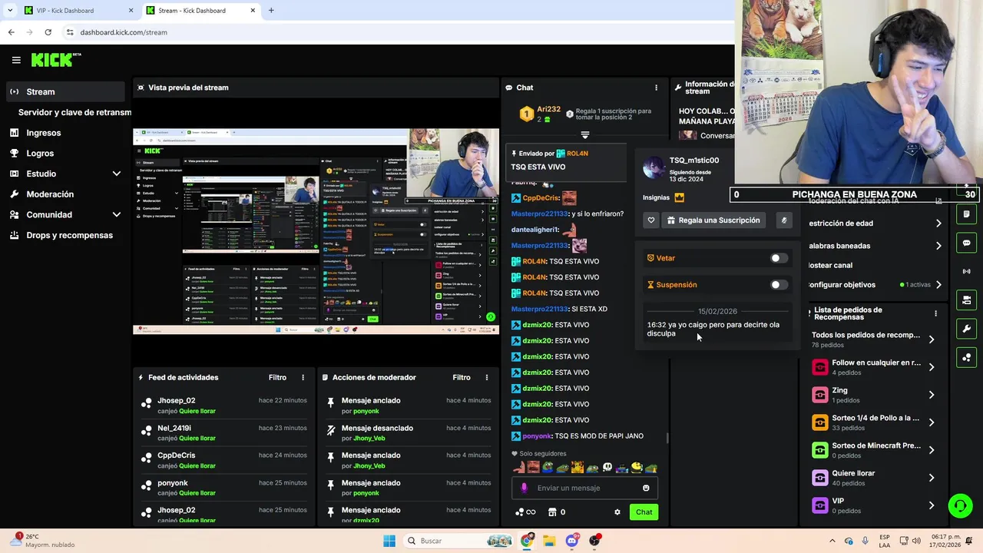Click the green Chat send button

click(644, 512)
